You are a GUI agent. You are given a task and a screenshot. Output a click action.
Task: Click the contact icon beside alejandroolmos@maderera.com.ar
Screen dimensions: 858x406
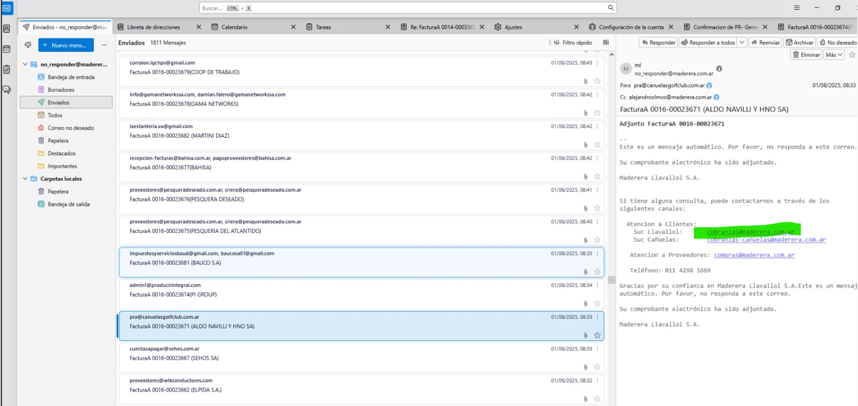[716, 97]
